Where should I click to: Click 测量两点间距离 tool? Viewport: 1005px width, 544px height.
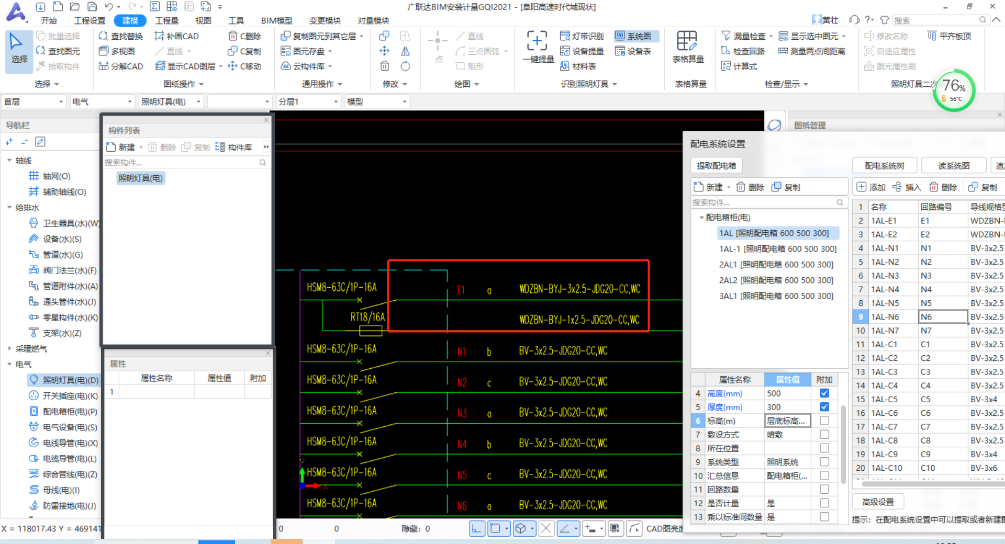[x=812, y=51]
